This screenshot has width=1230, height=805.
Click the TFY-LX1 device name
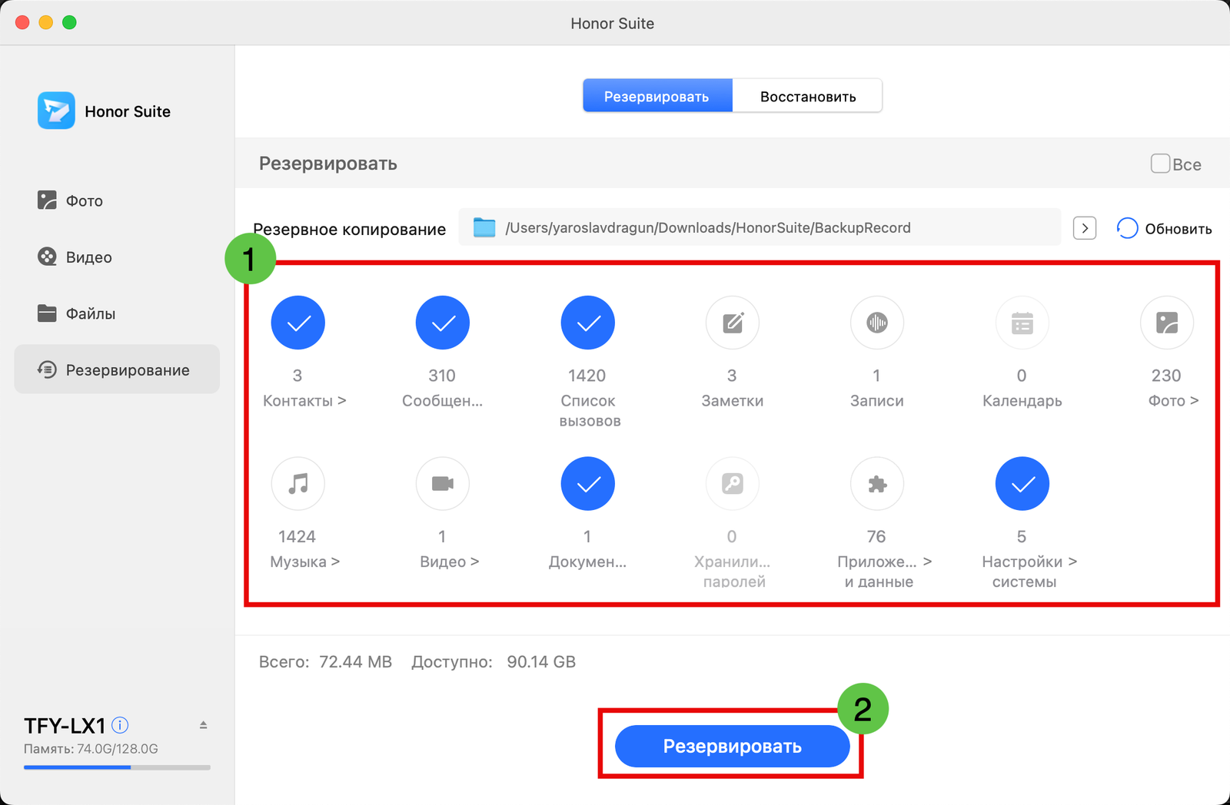pyautogui.click(x=65, y=725)
